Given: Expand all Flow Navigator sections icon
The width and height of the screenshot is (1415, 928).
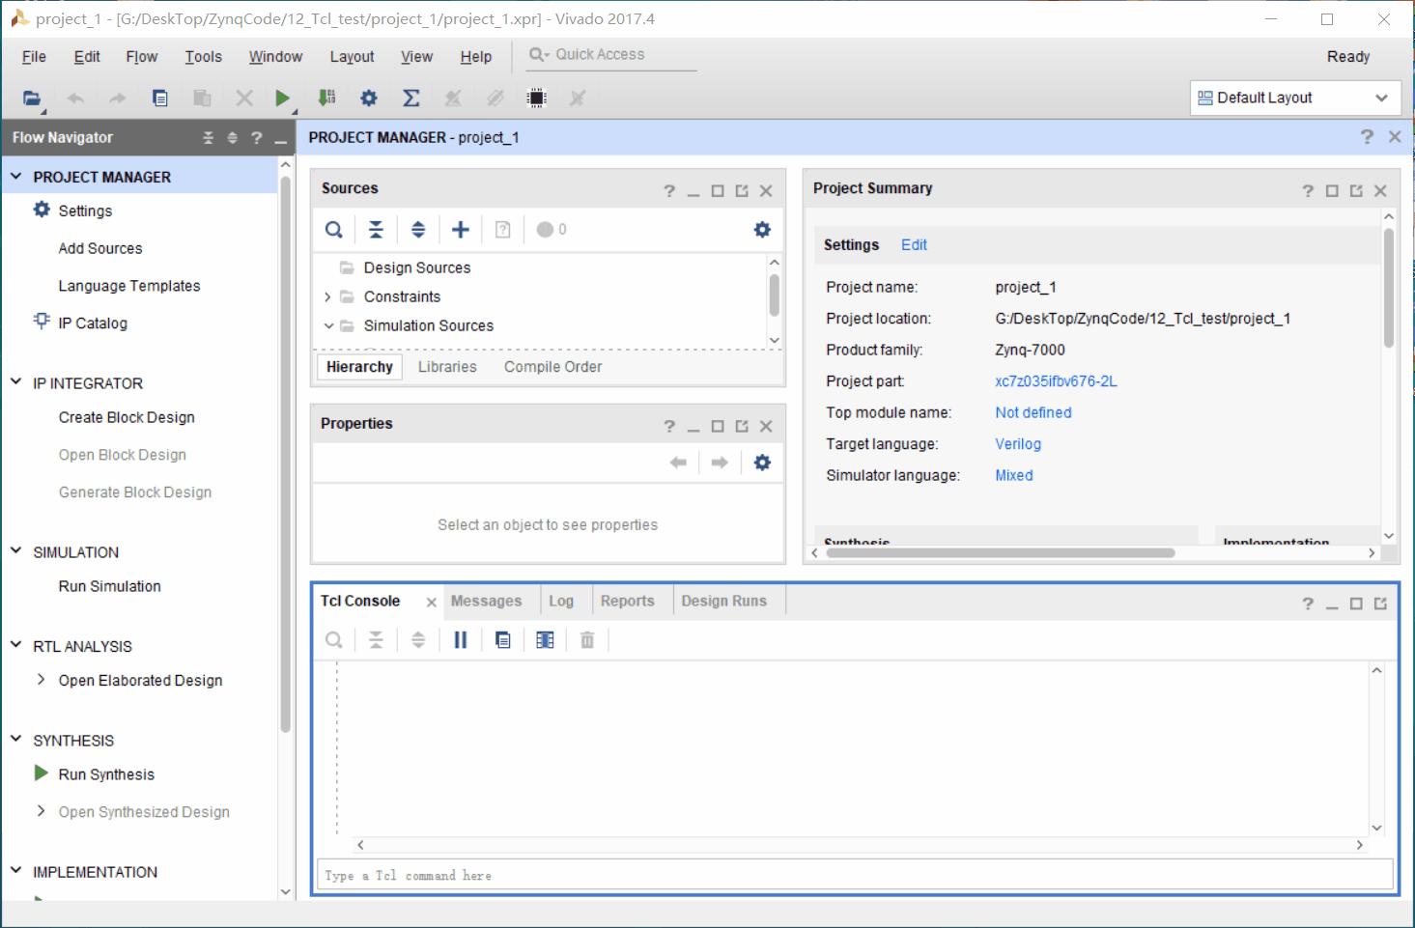Looking at the screenshot, I should pyautogui.click(x=232, y=138).
